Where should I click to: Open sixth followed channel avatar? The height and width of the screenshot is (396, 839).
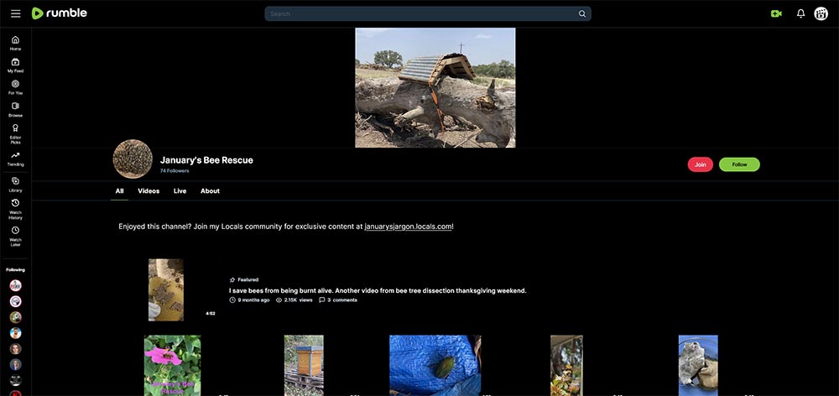click(x=15, y=364)
